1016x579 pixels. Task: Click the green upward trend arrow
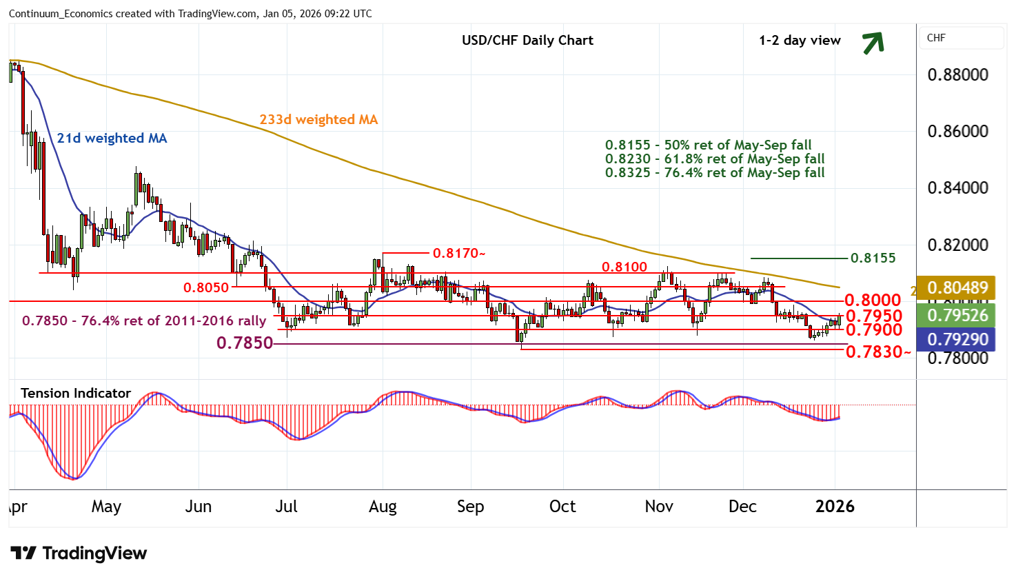873,43
